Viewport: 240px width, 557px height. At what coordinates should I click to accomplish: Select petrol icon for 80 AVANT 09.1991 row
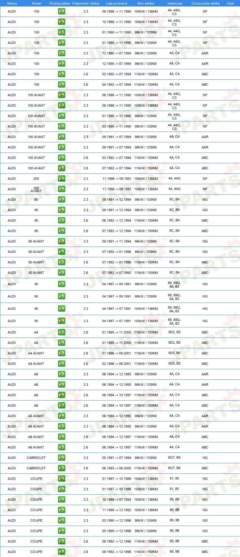(x=61, y=241)
